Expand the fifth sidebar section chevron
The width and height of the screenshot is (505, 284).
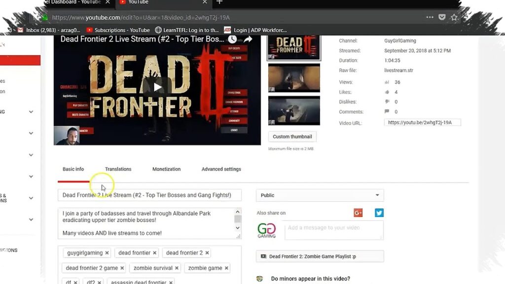point(31,198)
